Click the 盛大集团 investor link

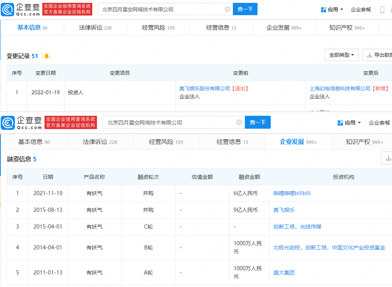click(284, 273)
